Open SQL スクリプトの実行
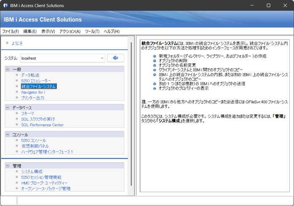The height and width of the screenshot is (206, 294). tap(38, 119)
